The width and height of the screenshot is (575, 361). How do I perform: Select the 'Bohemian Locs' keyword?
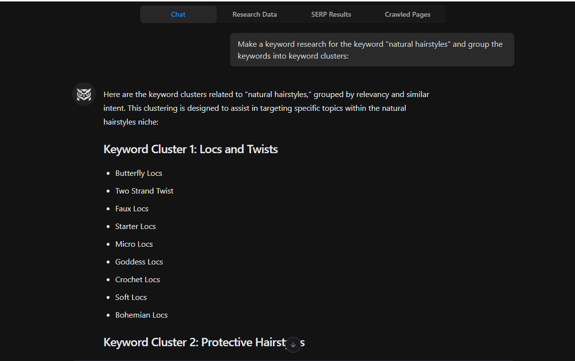142,315
